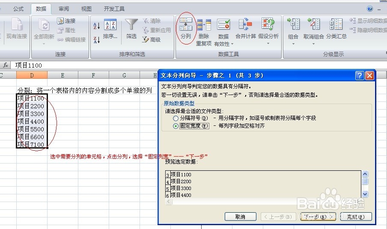Select column G header
The image size is (387, 229).
(x=125, y=75)
